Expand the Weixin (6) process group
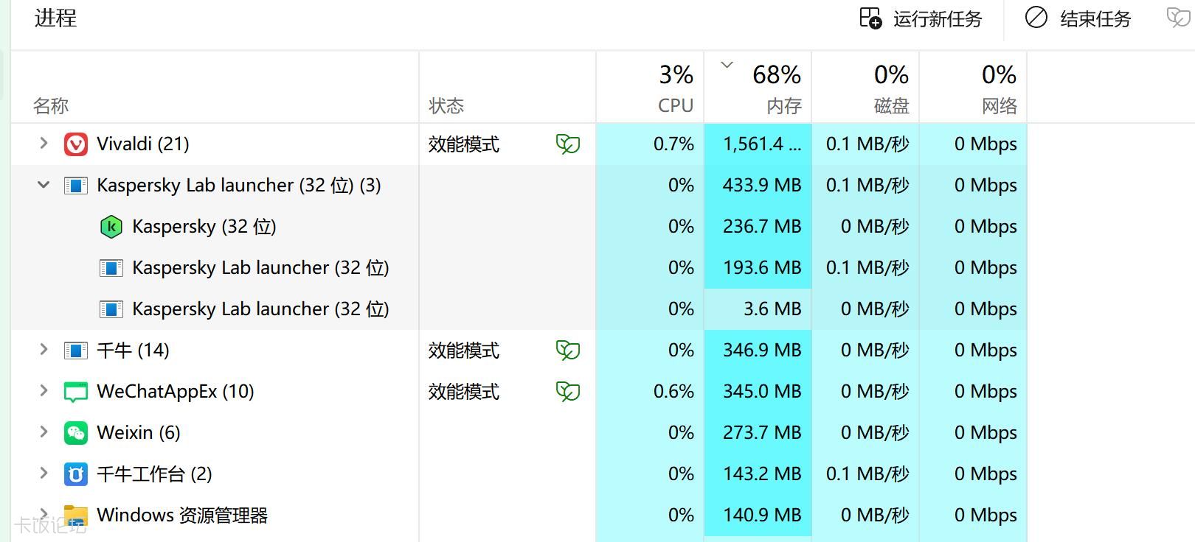1195x542 pixels. click(44, 432)
